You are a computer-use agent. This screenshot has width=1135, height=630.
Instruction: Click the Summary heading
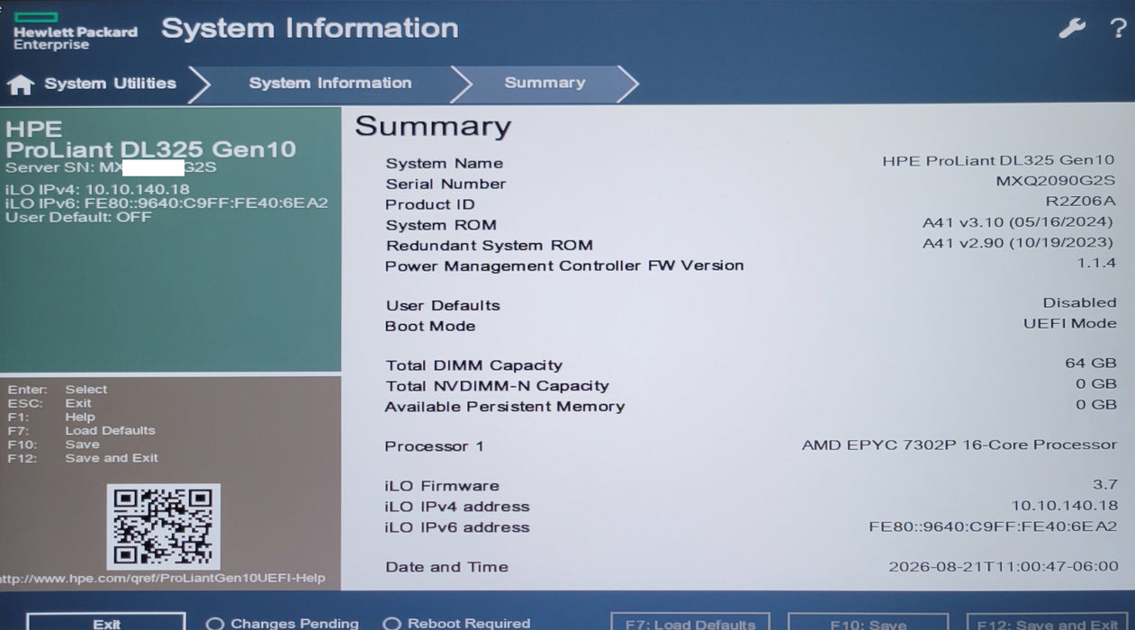pos(433,126)
